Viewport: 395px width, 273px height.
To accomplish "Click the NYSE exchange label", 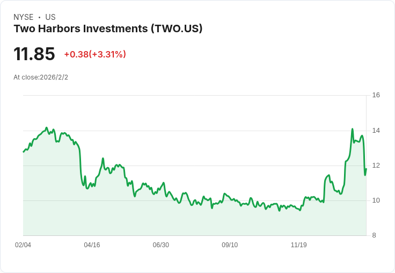I will (23, 17).
